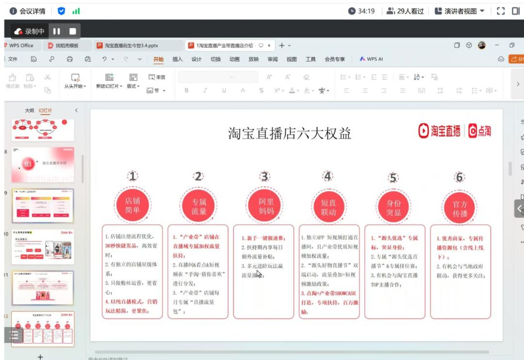The height and width of the screenshot is (360, 524).
Task: Expand the ribbon overflow arrow
Action: click(518, 84)
